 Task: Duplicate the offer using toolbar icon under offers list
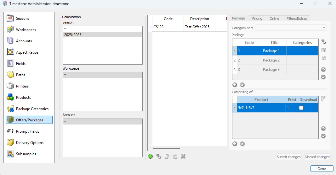point(159,156)
